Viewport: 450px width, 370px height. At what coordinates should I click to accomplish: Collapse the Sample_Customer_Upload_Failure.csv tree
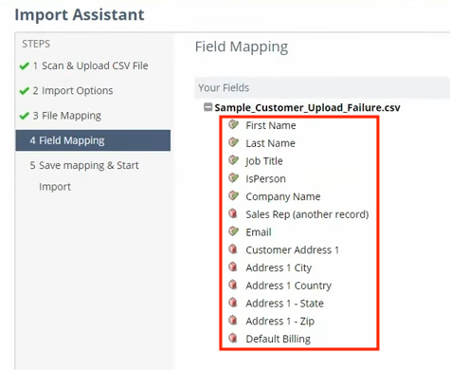pyautogui.click(x=207, y=107)
